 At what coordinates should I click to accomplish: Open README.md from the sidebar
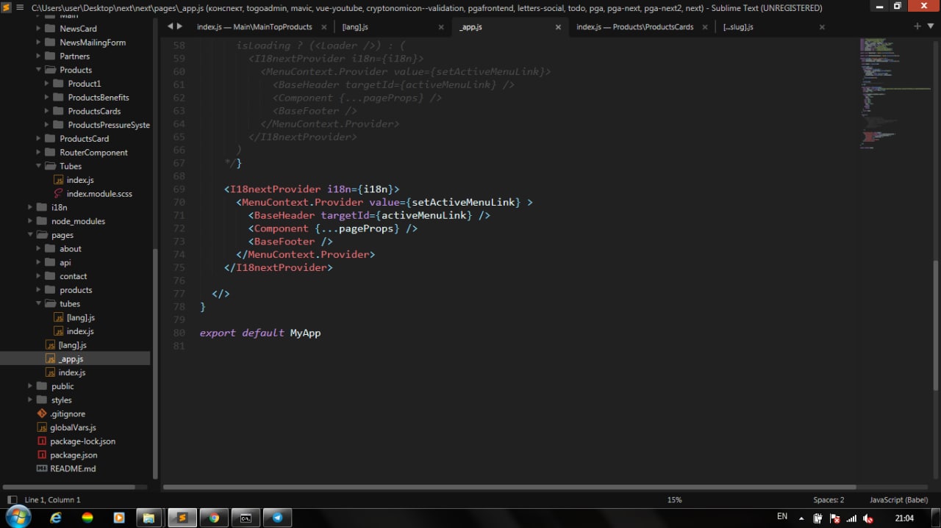click(x=73, y=469)
